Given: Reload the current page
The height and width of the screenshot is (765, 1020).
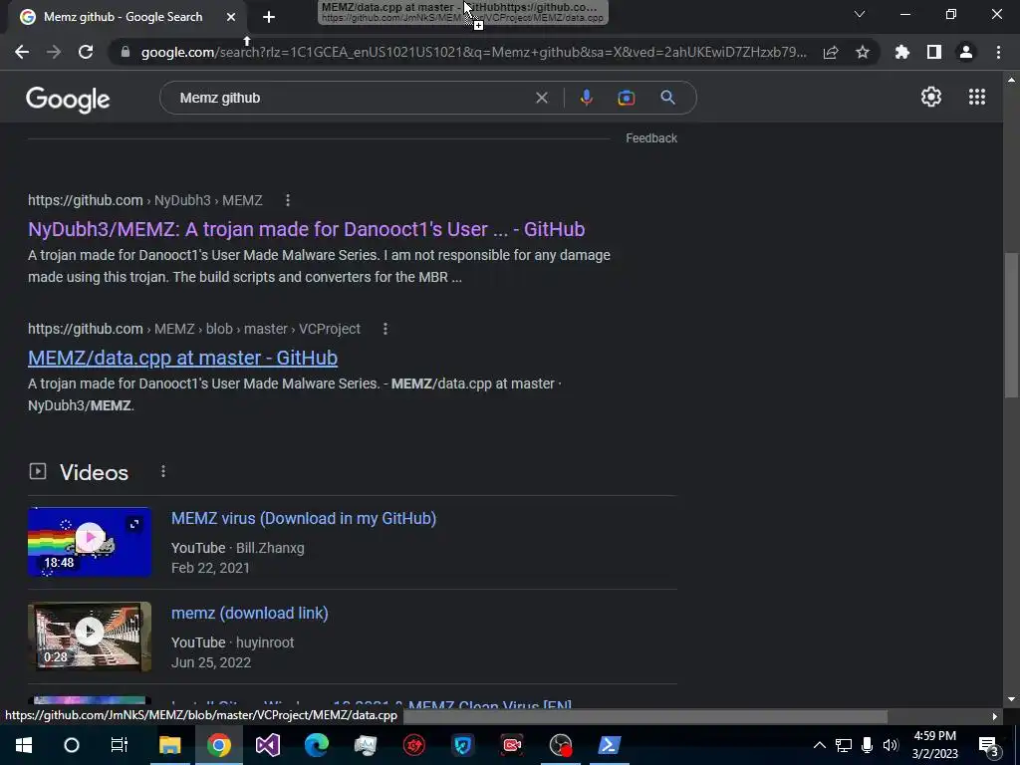Looking at the screenshot, I should click(86, 52).
